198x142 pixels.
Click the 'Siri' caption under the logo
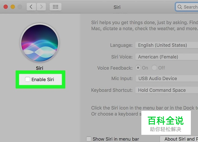click(39, 68)
